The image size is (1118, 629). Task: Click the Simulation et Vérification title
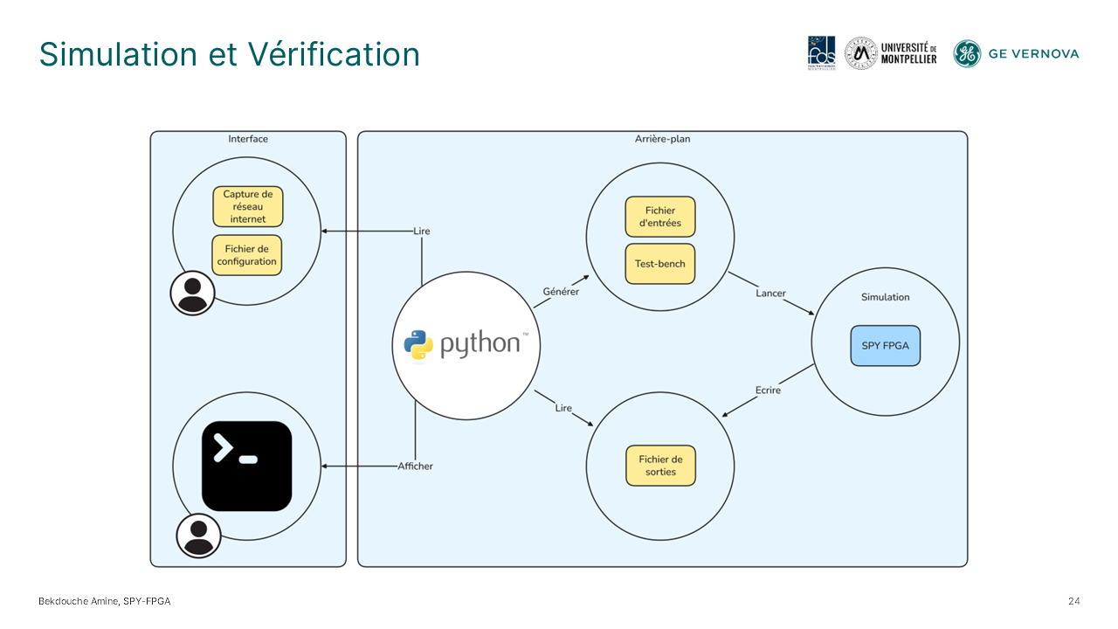click(230, 54)
